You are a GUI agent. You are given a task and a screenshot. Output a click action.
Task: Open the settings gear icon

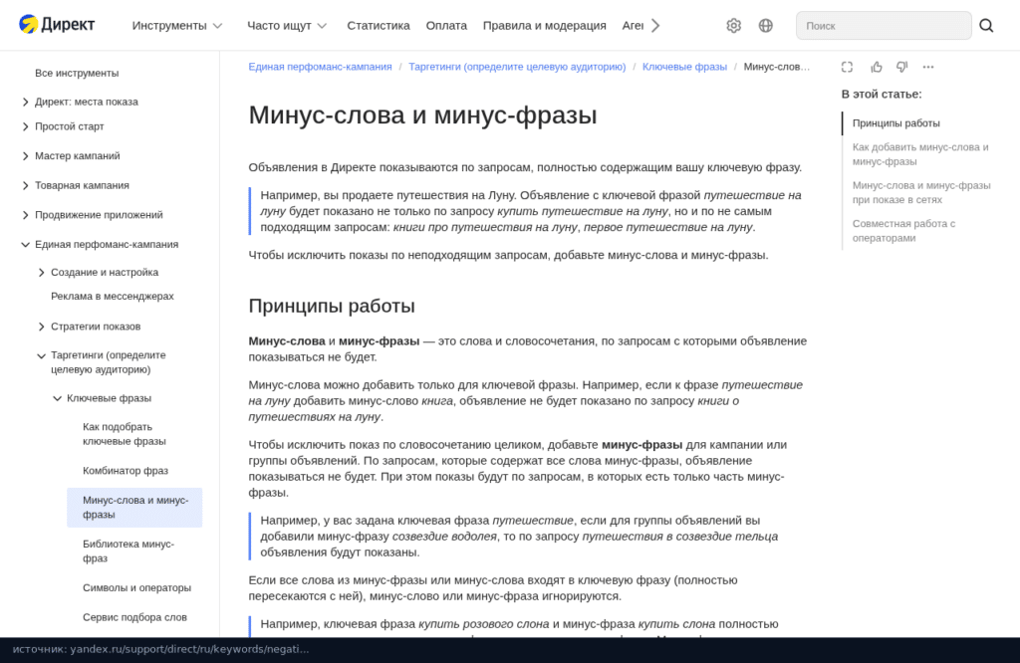click(x=734, y=25)
